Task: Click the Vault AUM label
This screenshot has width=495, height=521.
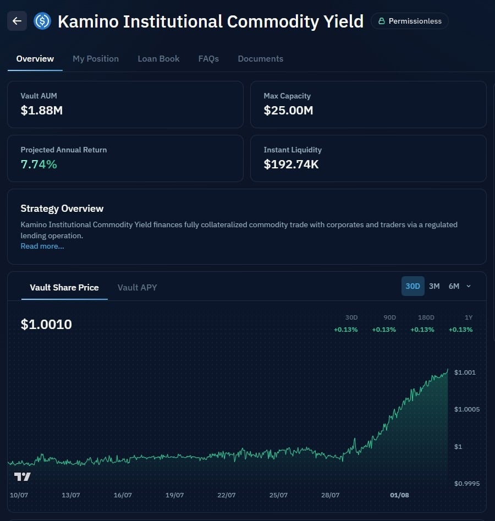Action: click(38, 96)
